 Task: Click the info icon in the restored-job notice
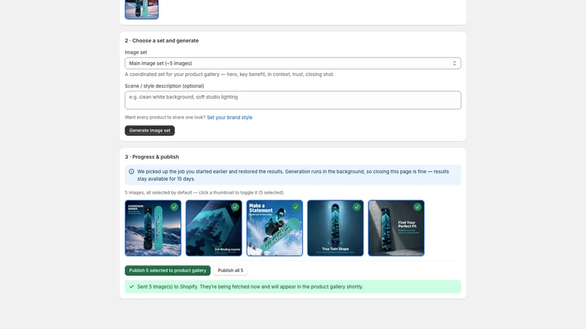(x=132, y=172)
